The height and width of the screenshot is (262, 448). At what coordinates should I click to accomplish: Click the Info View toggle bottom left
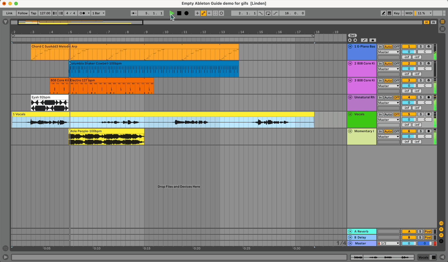coord(5,257)
